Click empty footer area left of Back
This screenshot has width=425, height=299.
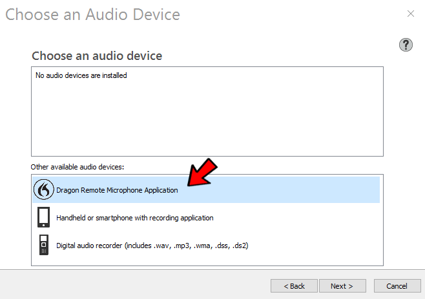pyautogui.click(x=129, y=285)
